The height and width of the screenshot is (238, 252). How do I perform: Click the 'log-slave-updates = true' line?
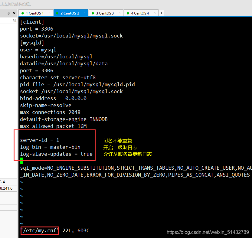56,154
